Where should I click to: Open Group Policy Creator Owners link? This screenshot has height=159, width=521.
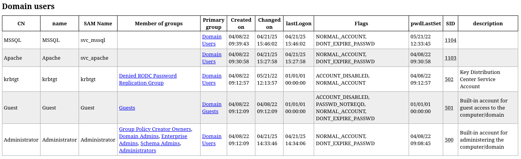155,129
